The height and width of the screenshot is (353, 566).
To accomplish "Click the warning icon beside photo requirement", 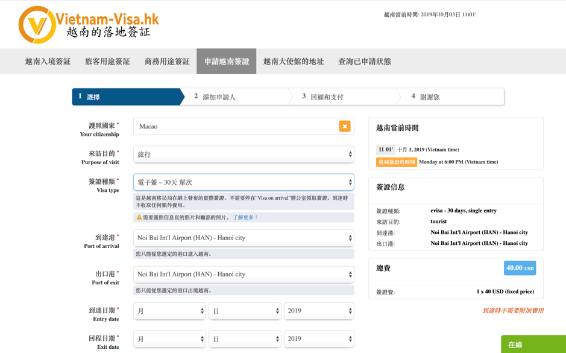I will (139, 217).
